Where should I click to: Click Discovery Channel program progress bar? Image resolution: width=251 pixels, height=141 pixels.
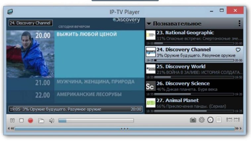coord(194,60)
